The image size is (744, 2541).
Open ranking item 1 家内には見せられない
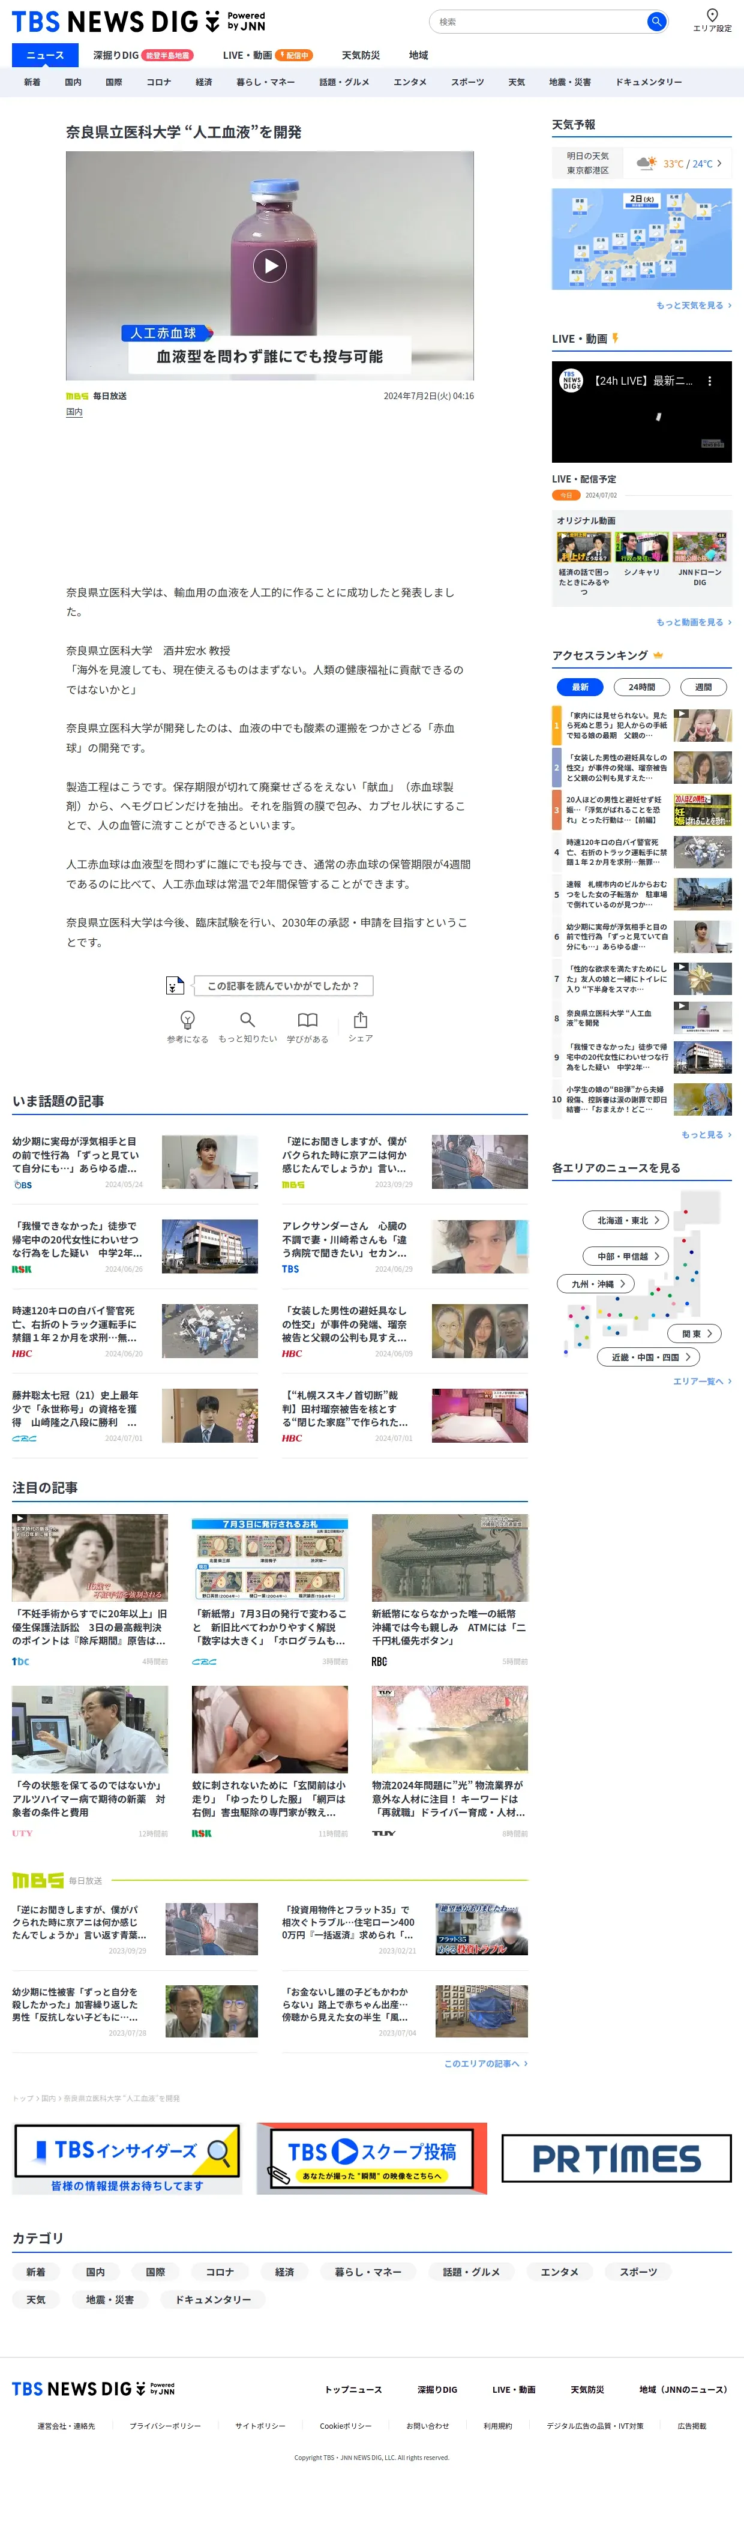[641, 725]
